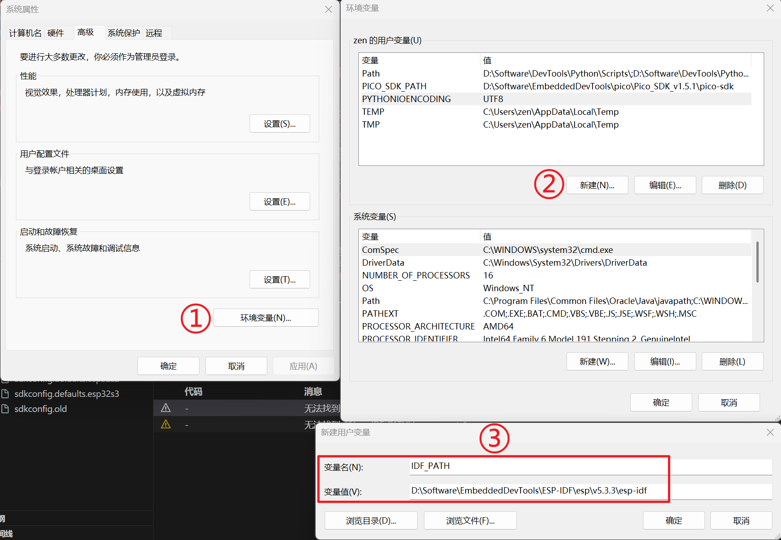Open the 远程 tab
The height and width of the screenshot is (540, 781).
[154, 32]
